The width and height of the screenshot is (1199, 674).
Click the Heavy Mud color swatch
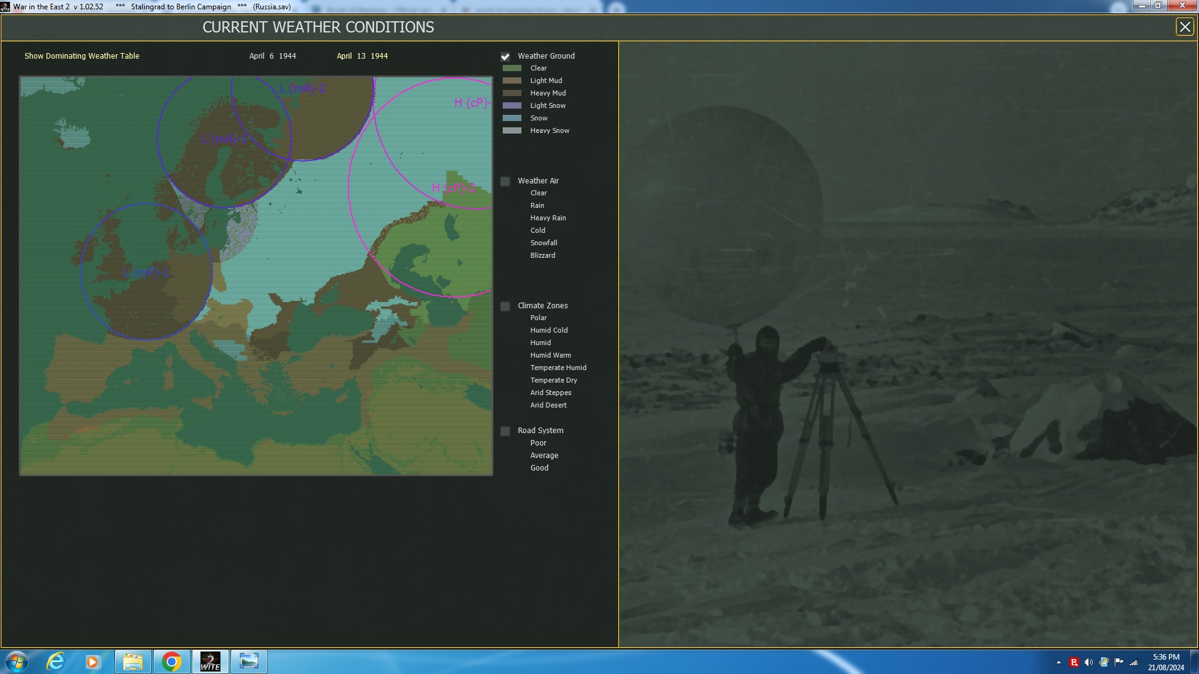click(512, 94)
